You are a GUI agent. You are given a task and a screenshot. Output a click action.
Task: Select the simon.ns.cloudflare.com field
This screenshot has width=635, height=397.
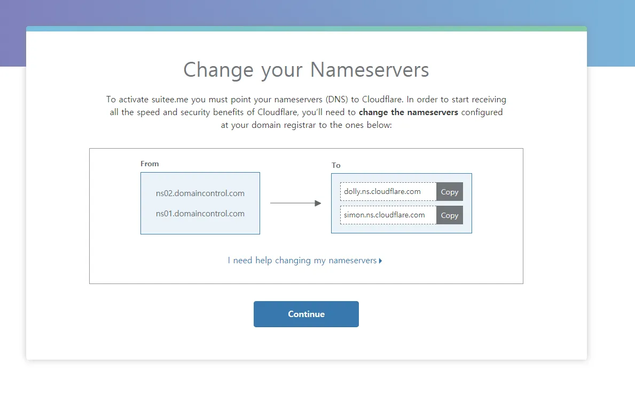[388, 215]
